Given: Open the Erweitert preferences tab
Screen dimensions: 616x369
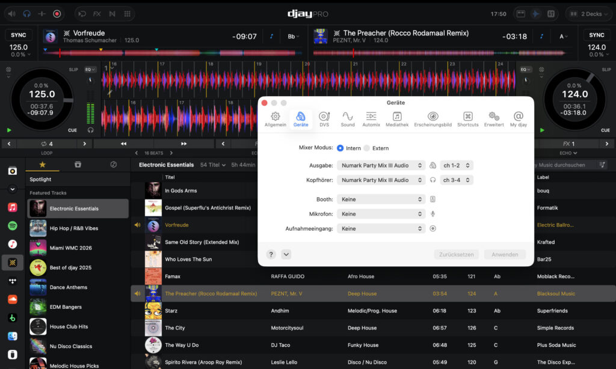Looking at the screenshot, I should (x=493, y=120).
